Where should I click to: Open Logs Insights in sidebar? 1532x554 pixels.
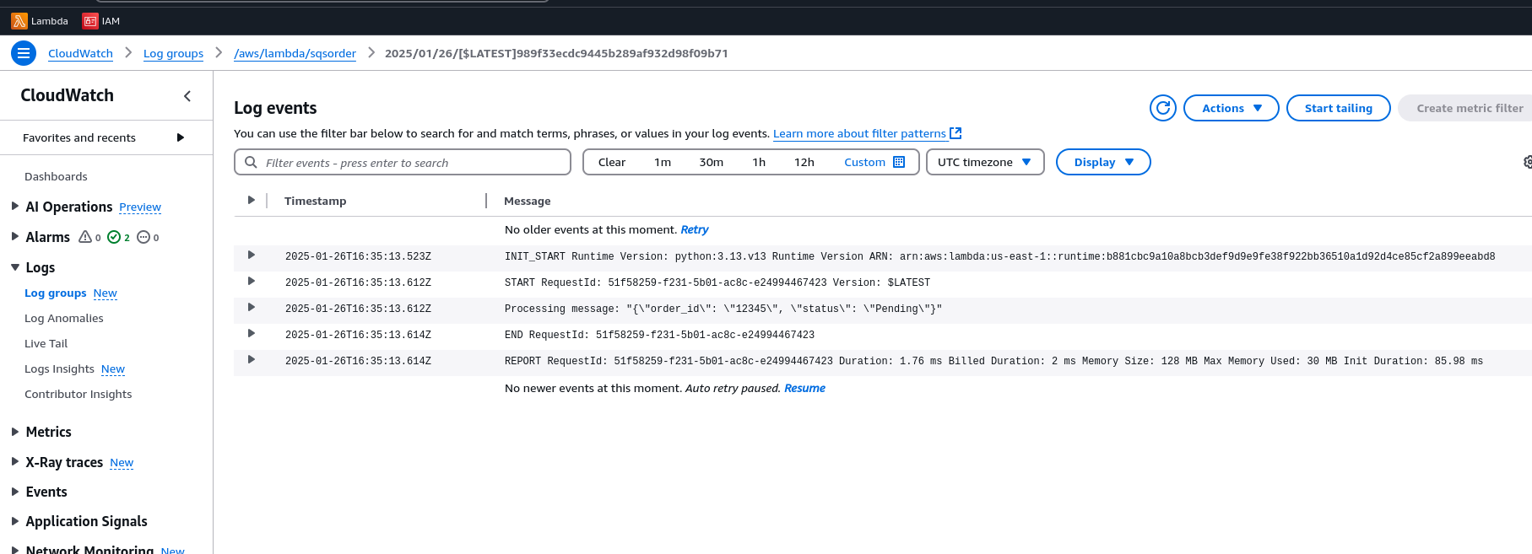[59, 368]
